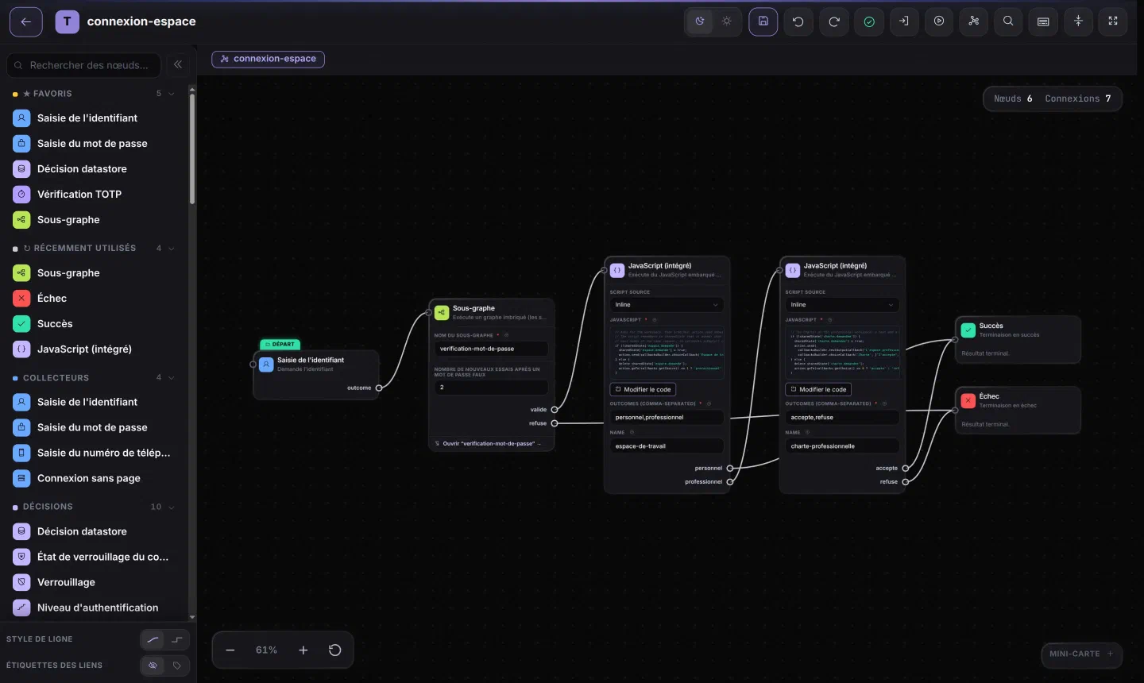Select Succès in recently used
The image size is (1144, 683).
click(94, 323)
